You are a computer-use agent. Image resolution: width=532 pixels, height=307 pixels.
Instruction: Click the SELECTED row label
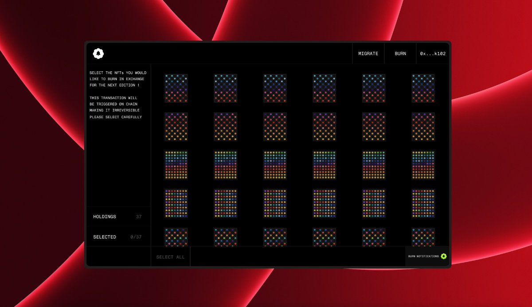click(x=105, y=237)
